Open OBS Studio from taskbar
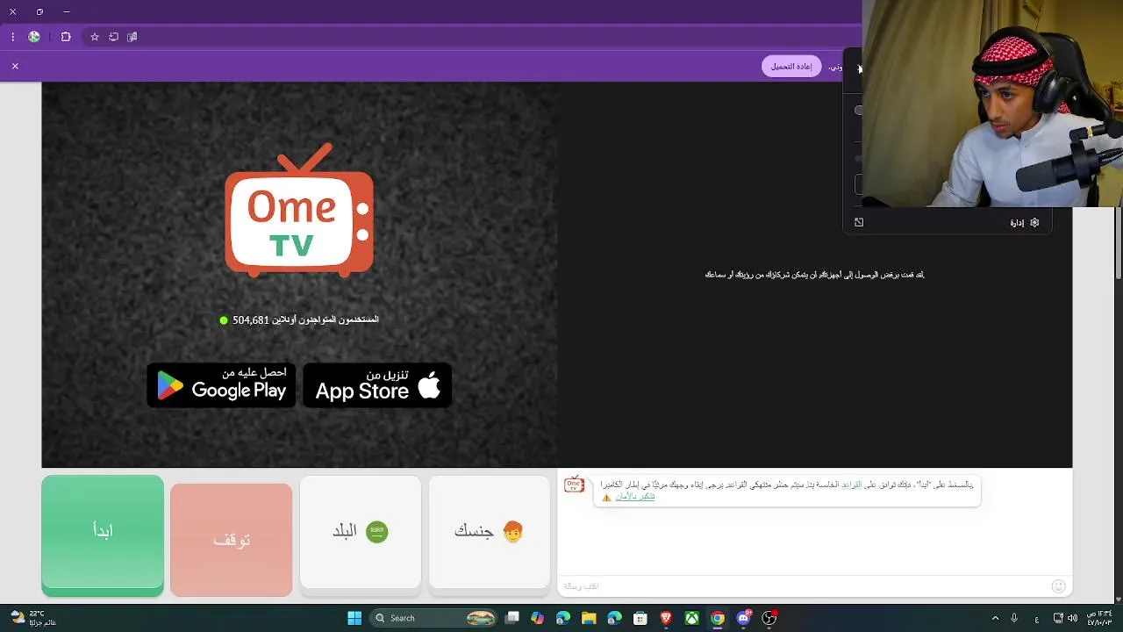1123x632 pixels. click(x=769, y=618)
